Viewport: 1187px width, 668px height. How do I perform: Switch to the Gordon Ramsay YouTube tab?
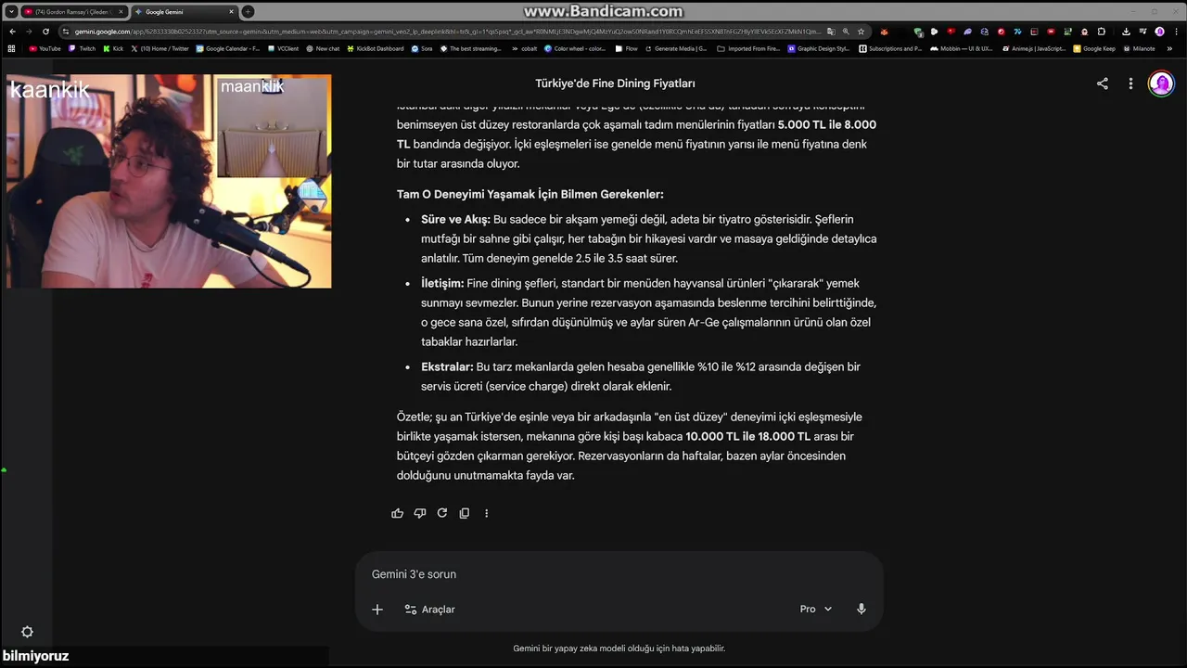pyautogui.click(x=73, y=12)
